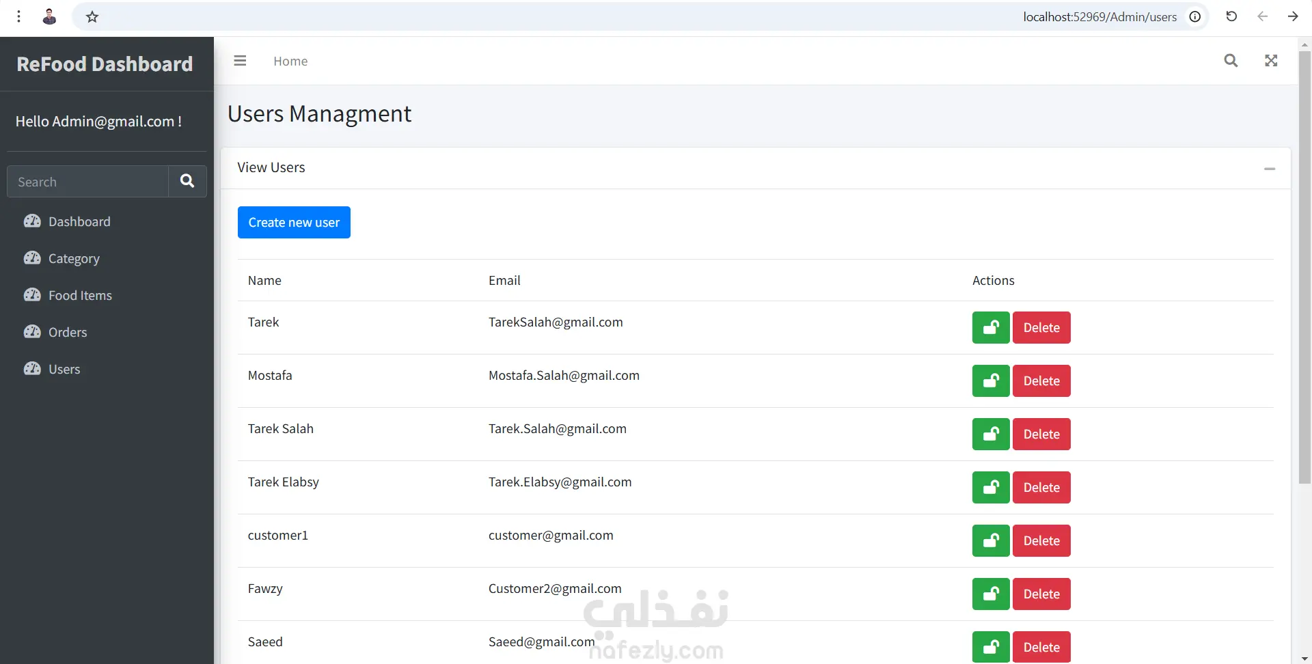Click the unlock icon button for Mostafa

[x=991, y=381]
